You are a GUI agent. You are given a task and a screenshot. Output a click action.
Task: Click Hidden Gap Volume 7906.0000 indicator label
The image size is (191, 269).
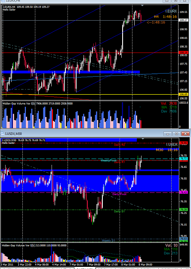pos(37,103)
